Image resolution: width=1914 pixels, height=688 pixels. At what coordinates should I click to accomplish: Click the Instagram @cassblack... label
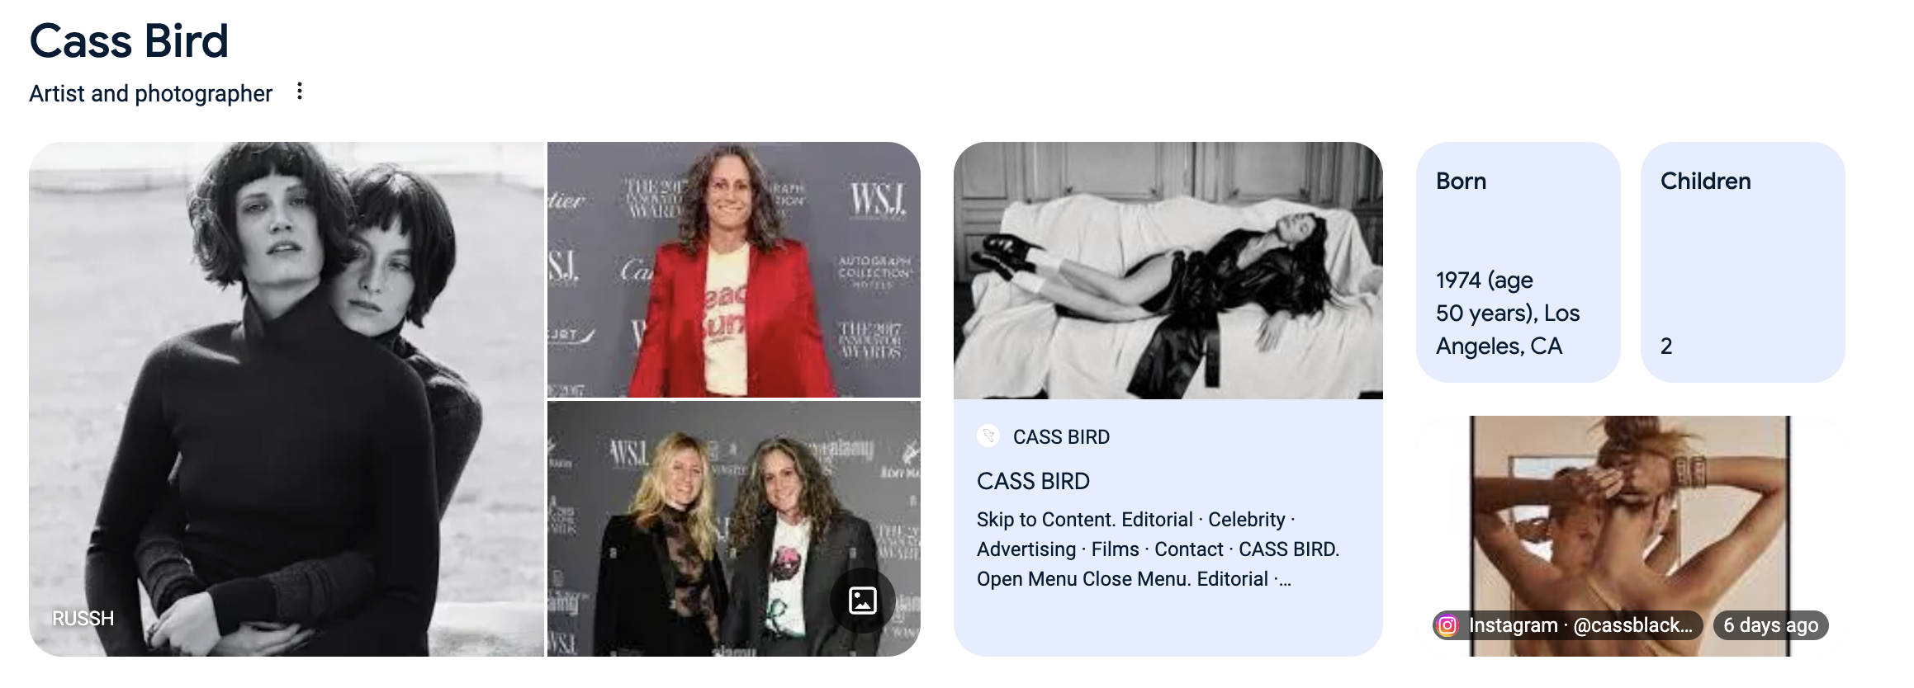click(1580, 625)
